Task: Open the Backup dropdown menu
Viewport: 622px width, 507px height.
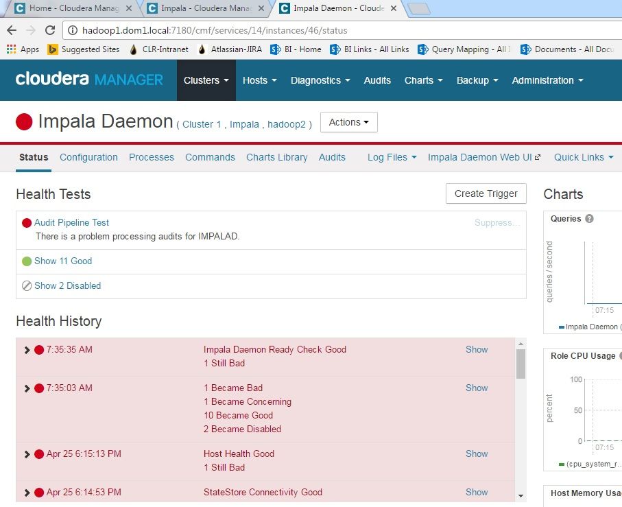Action: (x=477, y=80)
